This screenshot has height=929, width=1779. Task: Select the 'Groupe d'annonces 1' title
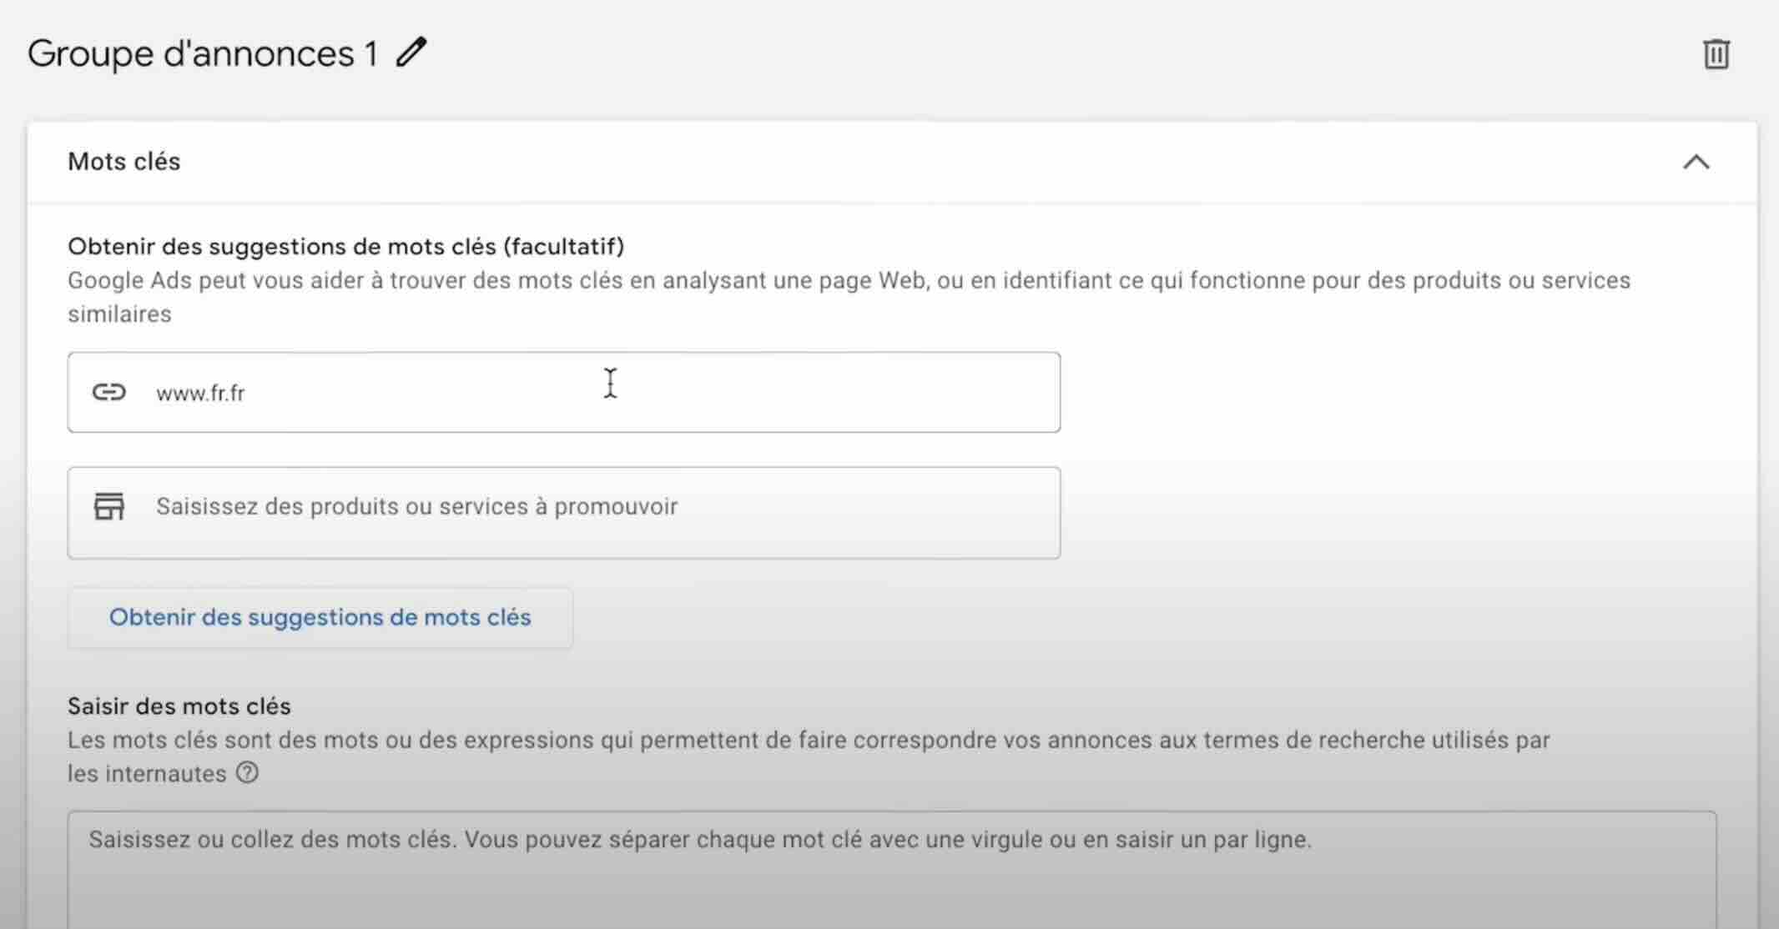203,54
